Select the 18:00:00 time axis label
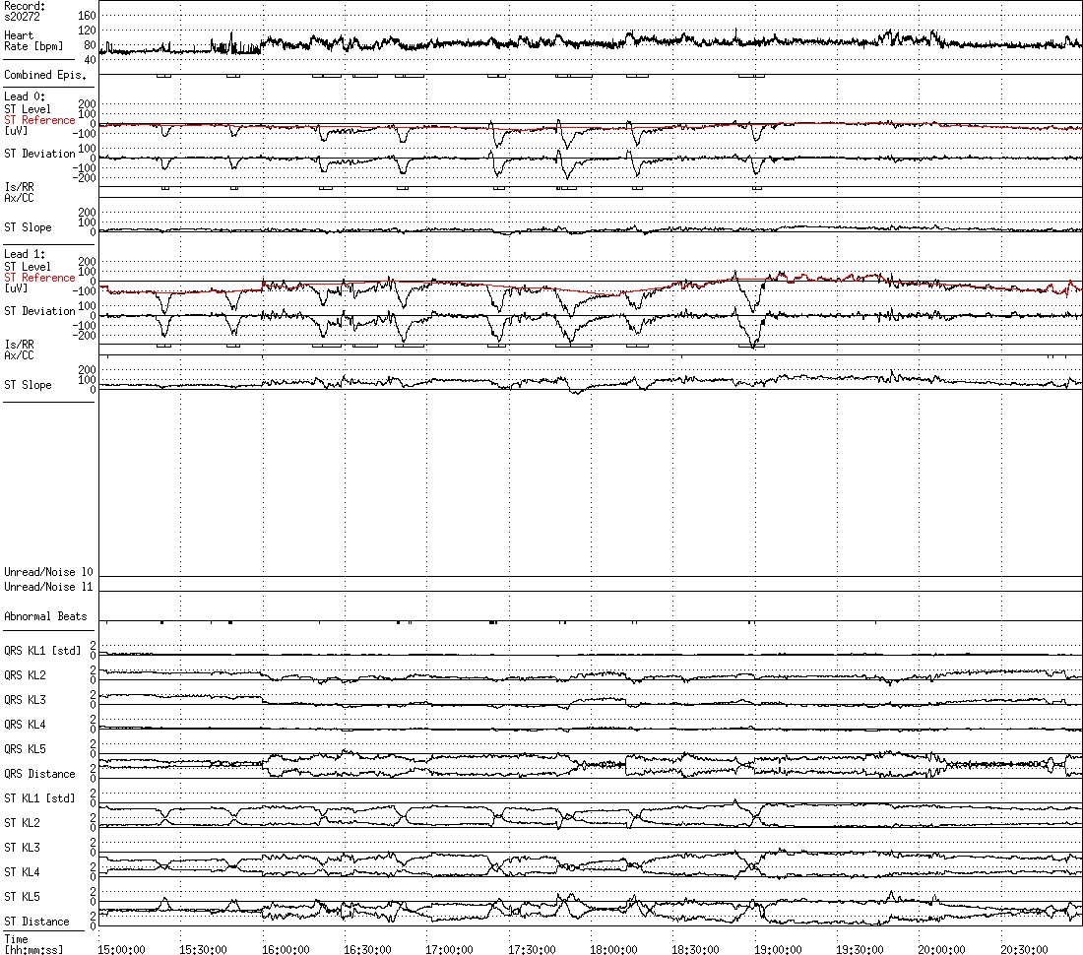 [613, 948]
